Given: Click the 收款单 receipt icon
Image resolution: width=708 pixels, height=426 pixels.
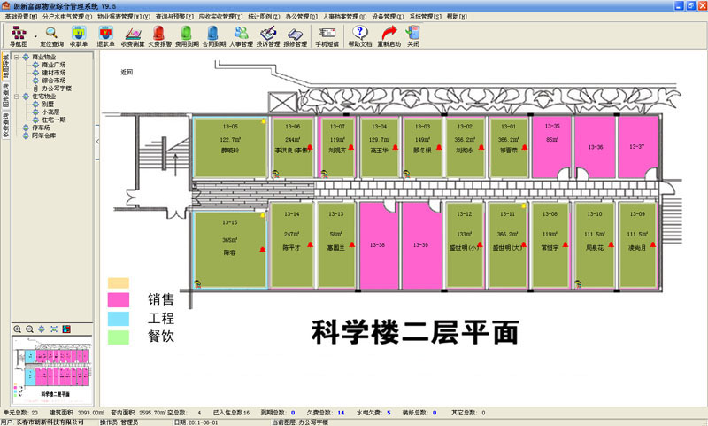Looking at the screenshot, I should 79,35.
